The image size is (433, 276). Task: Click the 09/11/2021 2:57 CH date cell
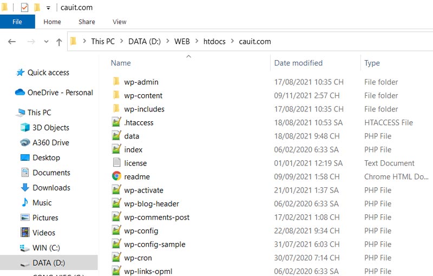click(307, 95)
